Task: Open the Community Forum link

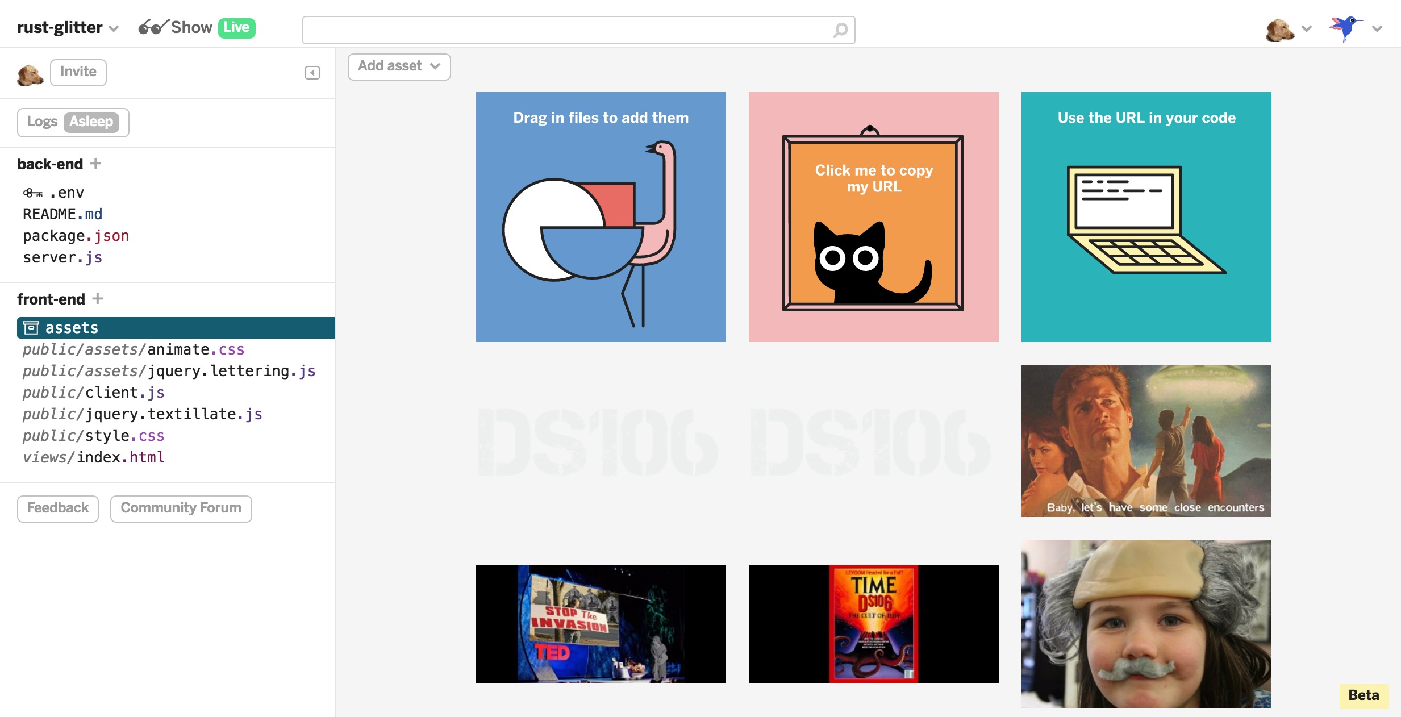Action: [x=181, y=508]
